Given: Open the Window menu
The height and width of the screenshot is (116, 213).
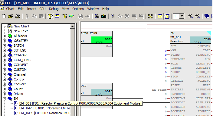Looking at the screenshot, I should point(93,9).
